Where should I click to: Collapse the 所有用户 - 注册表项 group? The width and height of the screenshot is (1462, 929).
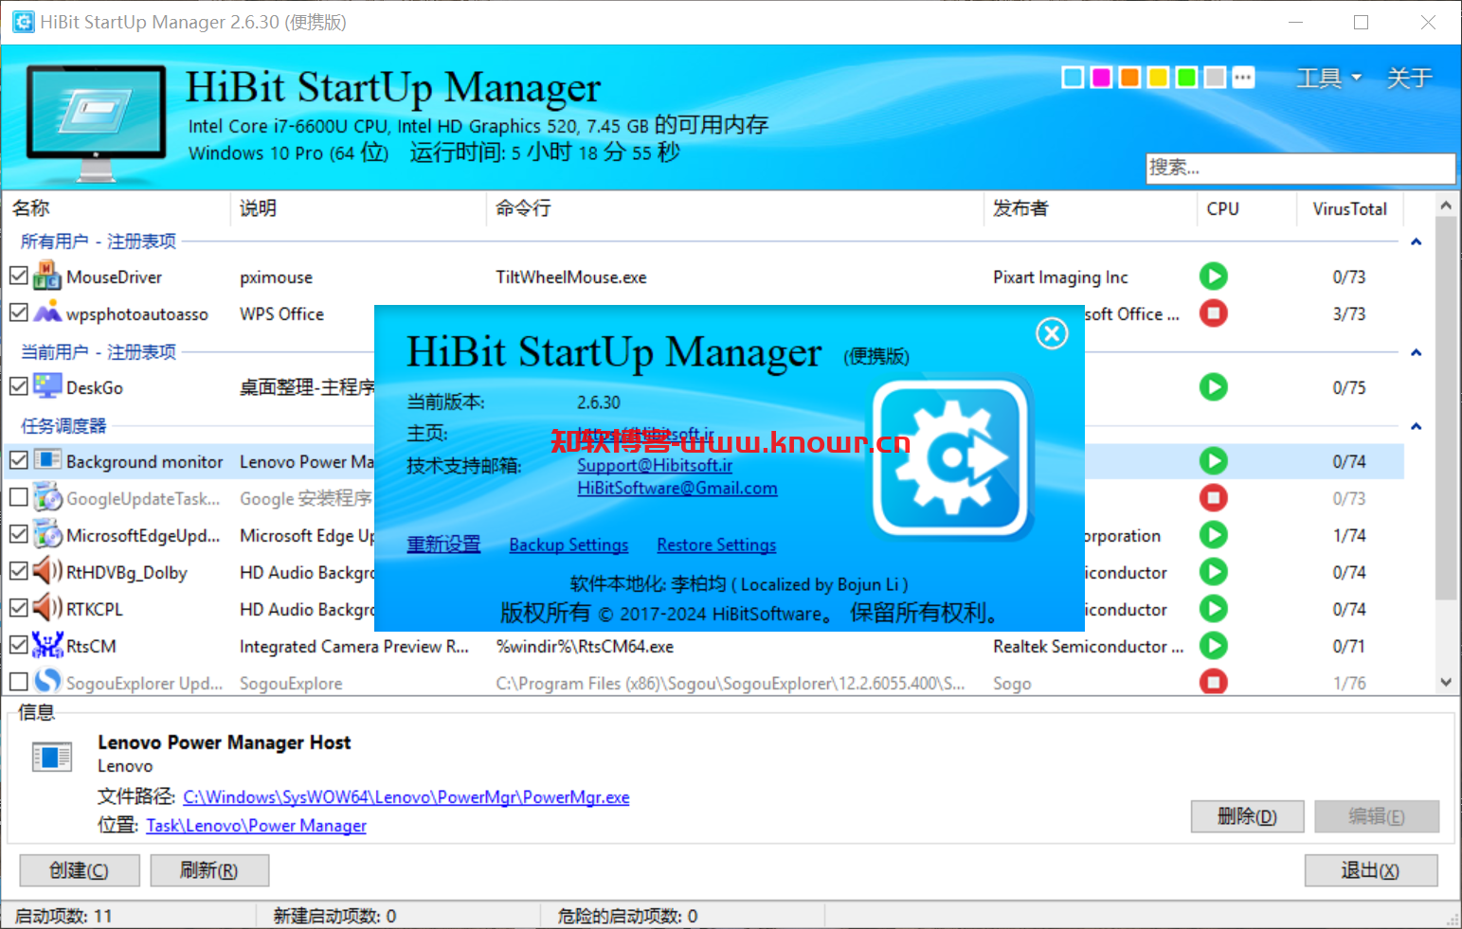tap(1416, 242)
